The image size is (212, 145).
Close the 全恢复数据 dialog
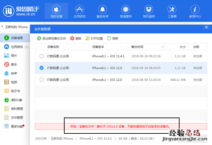(206, 27)
